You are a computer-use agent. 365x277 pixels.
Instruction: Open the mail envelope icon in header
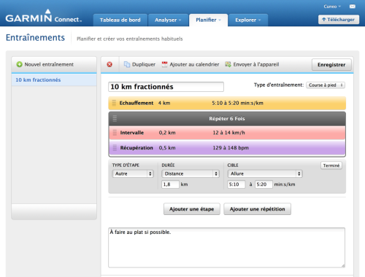[353, 7]
